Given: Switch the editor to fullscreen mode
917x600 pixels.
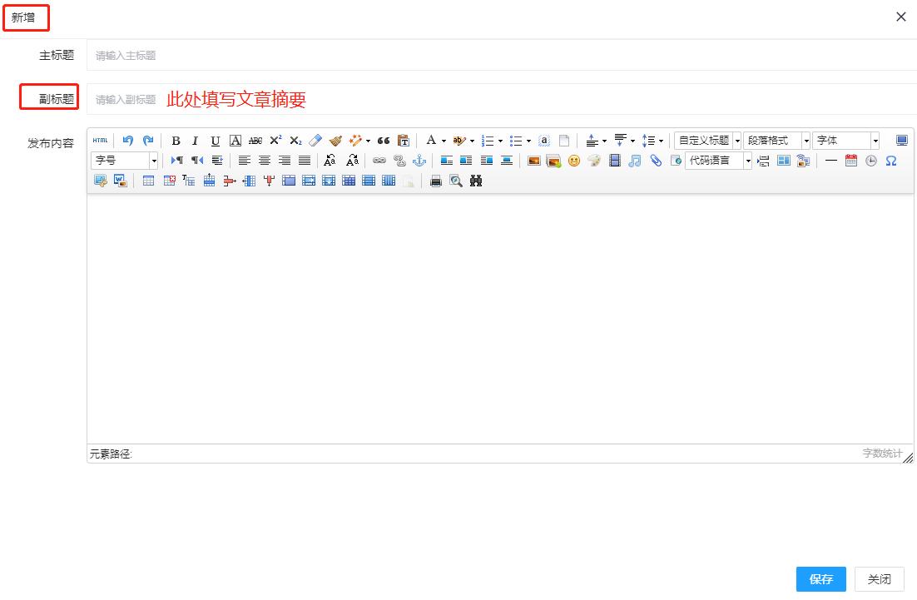Looking at the screenshot, I should click(x=902, y=141).
